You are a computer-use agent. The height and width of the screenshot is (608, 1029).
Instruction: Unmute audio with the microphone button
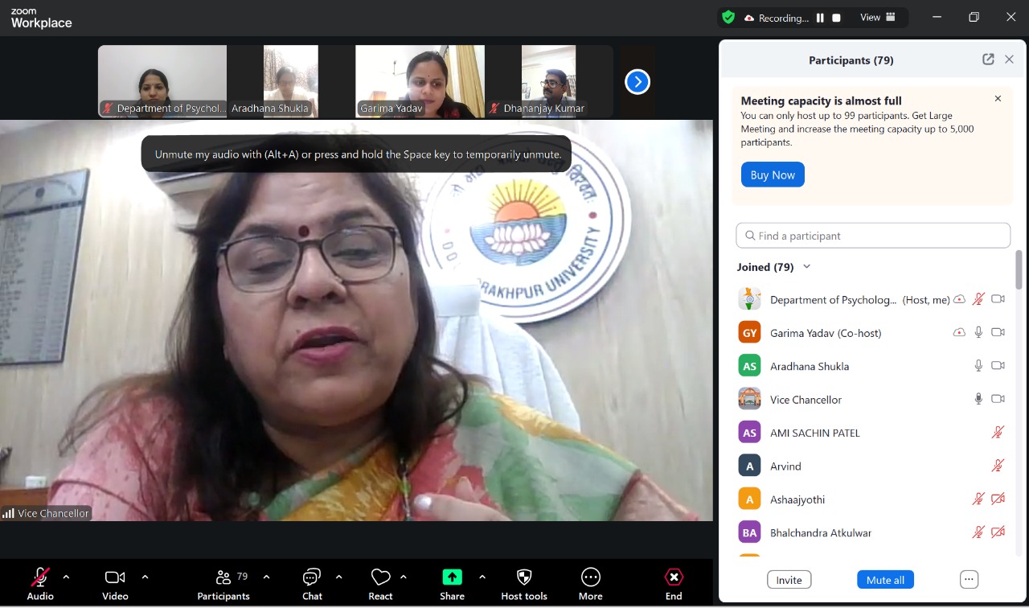39,577
